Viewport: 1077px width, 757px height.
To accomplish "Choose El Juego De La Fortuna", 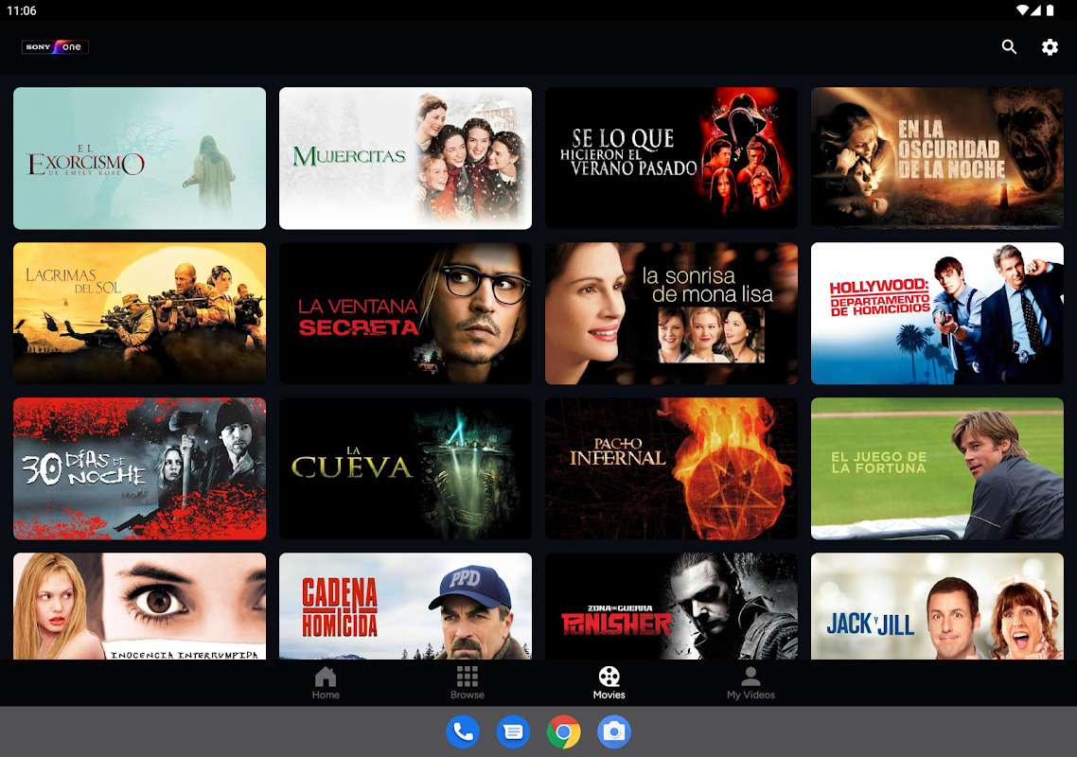I will point(937,468).
